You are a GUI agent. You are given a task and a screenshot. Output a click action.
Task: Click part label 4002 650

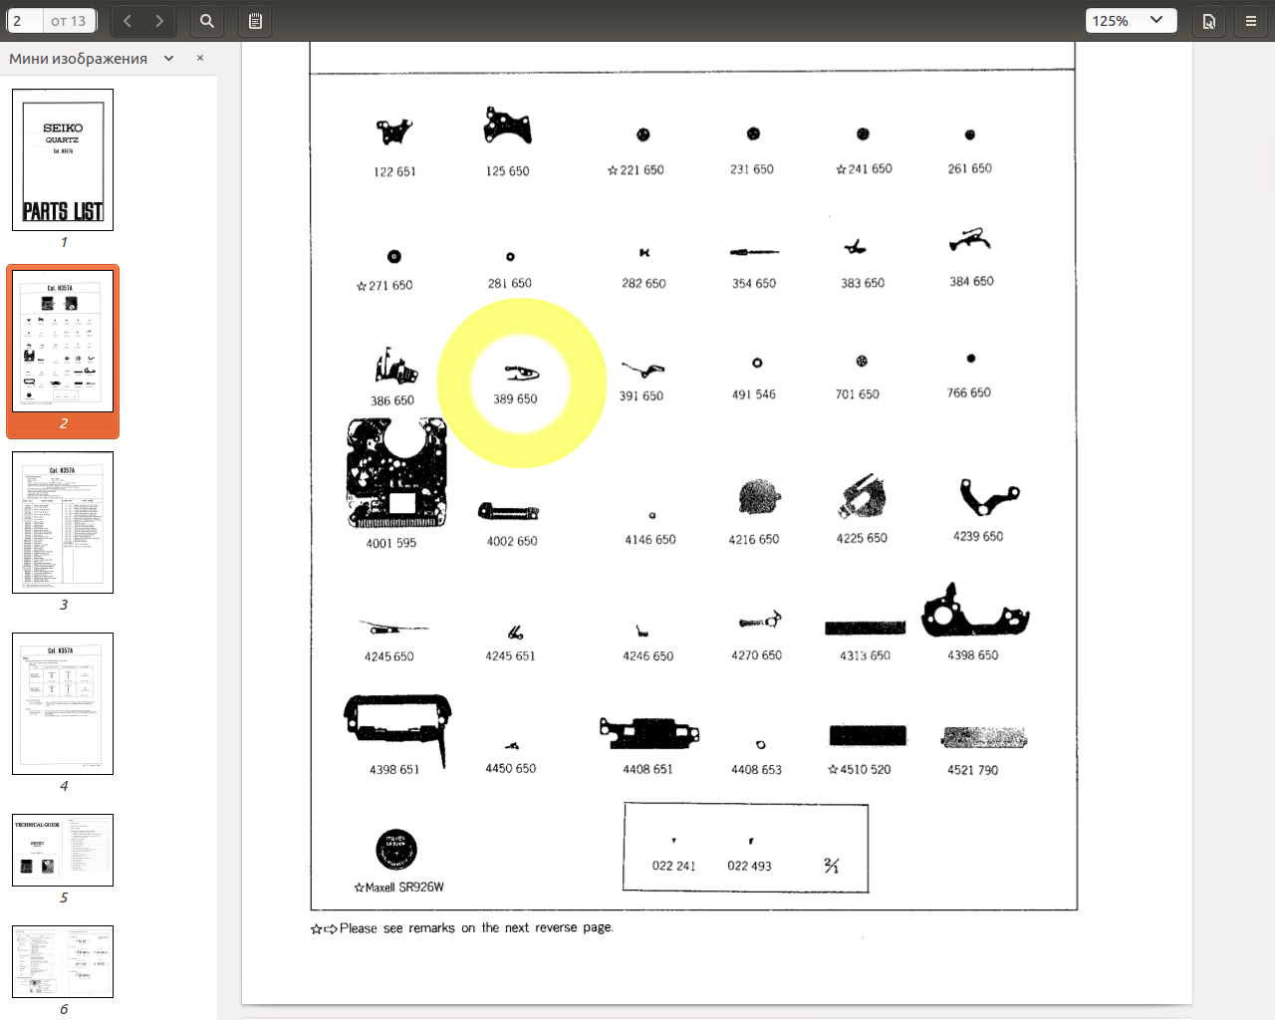coord(512,542)
